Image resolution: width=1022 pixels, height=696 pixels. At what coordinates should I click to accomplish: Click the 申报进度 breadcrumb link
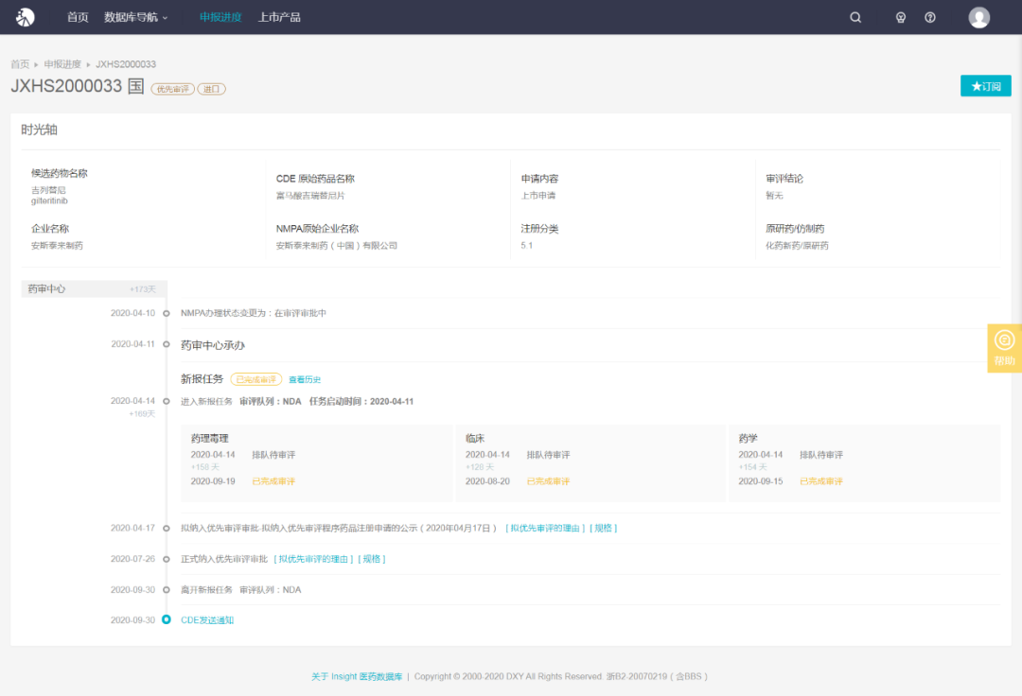pos(62,63)
